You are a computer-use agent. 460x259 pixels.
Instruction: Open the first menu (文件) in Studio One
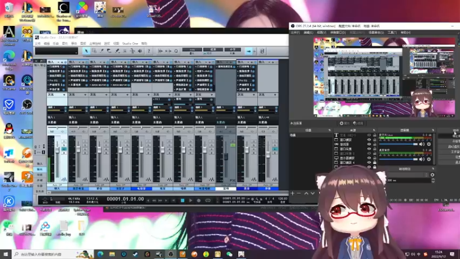(x=37, y=44)
